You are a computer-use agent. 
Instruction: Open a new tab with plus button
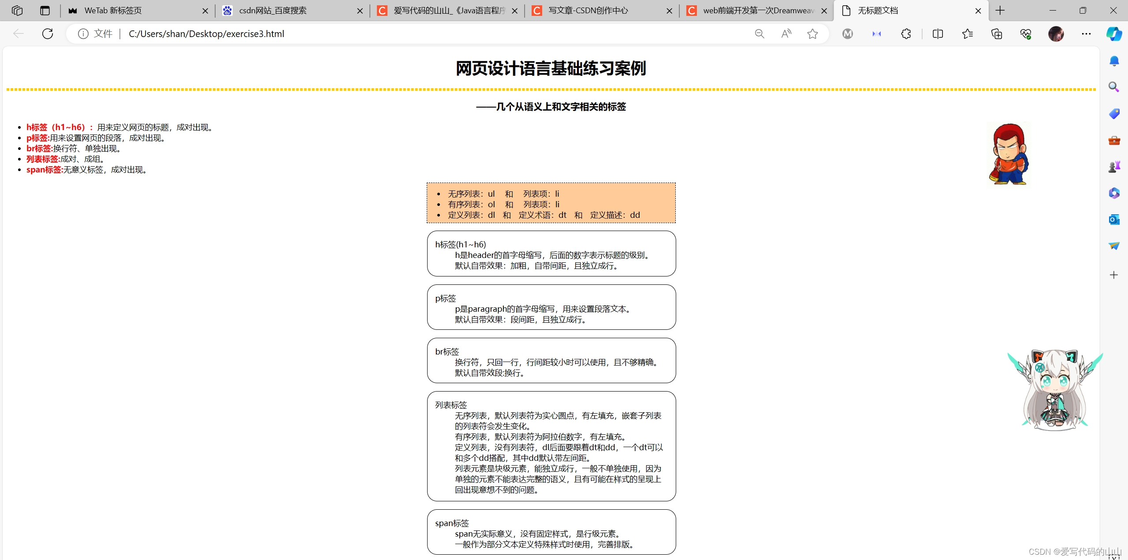(1000, 11)
